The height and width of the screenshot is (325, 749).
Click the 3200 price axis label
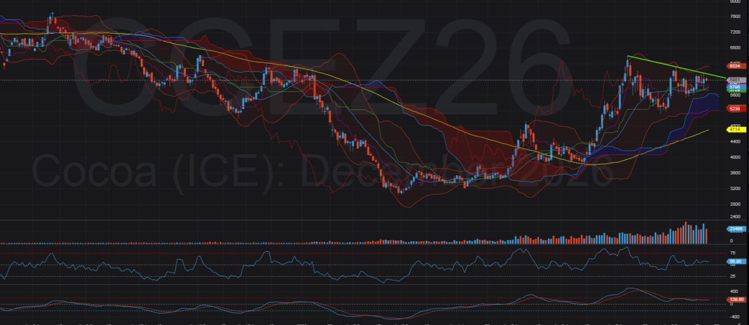pos(735,189)
